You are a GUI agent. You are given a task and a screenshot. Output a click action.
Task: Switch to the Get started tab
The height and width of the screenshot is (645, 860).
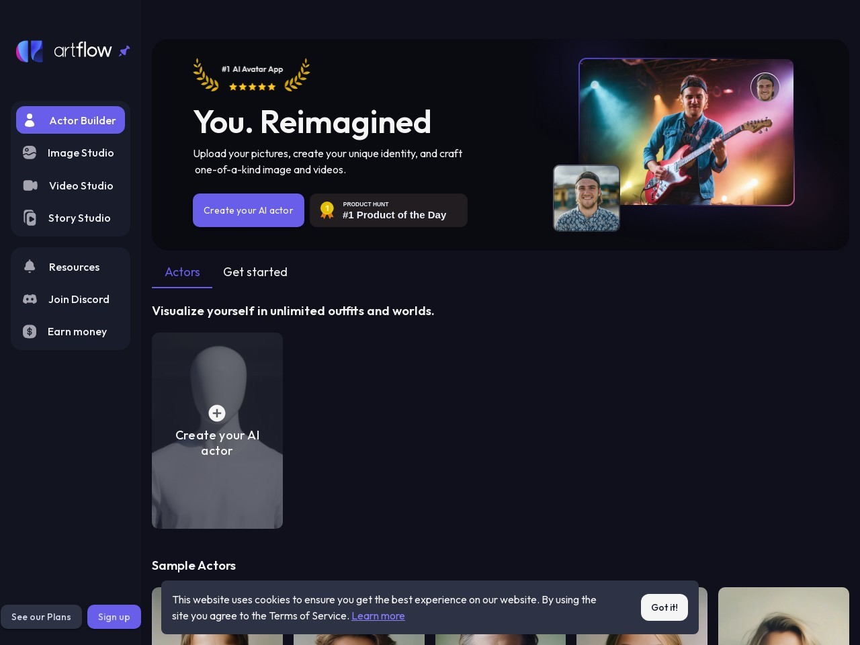click(x=255, y=272)
